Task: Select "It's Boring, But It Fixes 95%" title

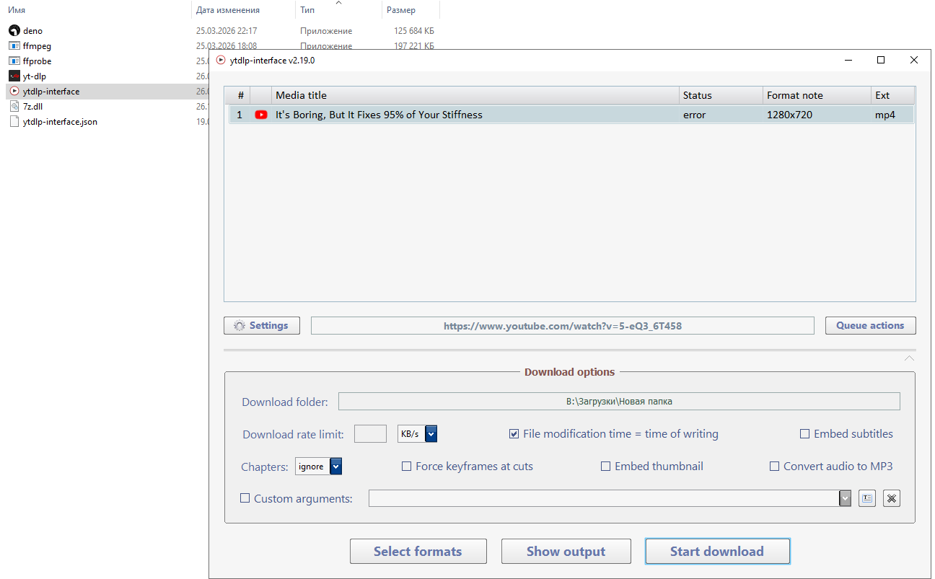Action: coord(379,115)
